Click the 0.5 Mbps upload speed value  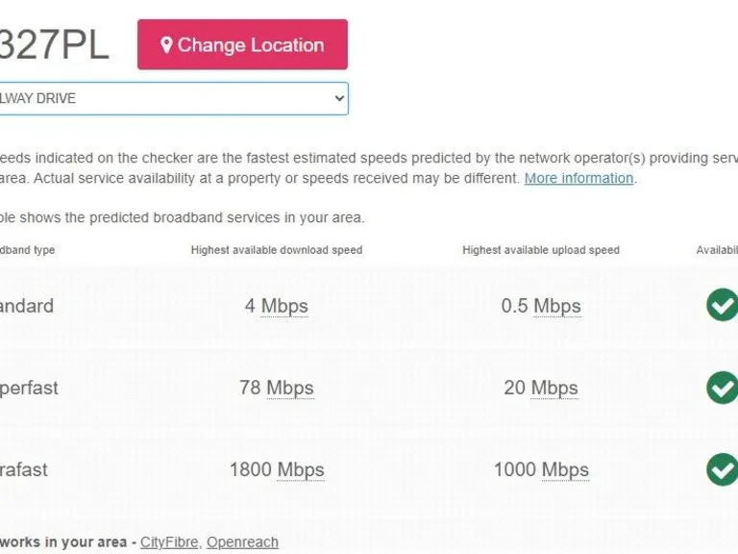point(540,306)
